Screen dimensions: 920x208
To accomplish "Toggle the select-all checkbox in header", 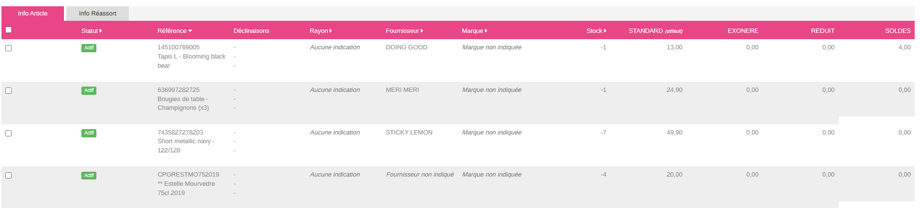I will (8, 30).
